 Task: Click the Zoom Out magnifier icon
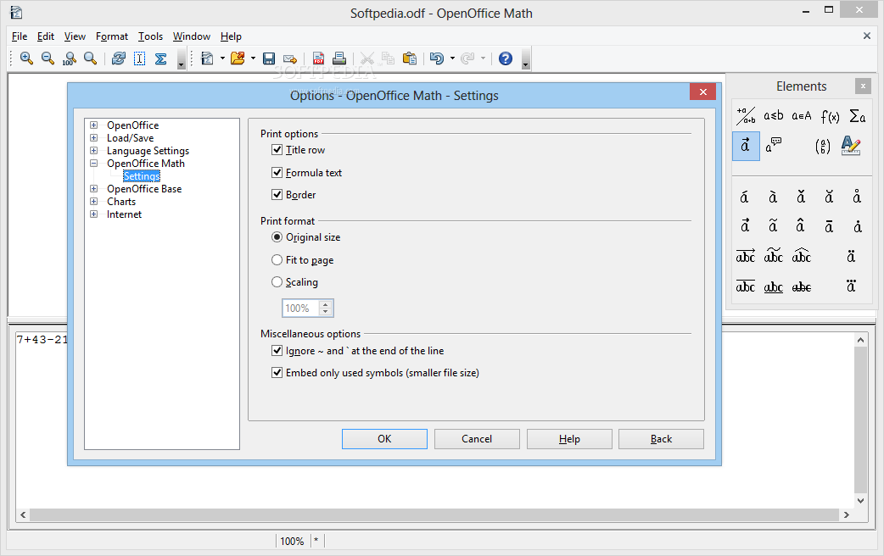(48, 58)
